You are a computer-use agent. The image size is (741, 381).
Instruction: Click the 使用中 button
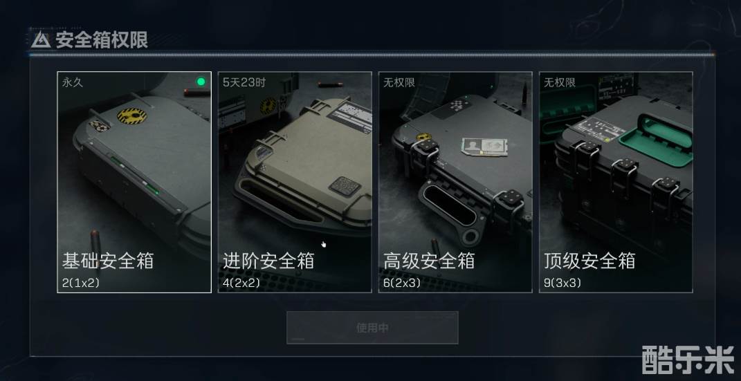coord(372,328)
